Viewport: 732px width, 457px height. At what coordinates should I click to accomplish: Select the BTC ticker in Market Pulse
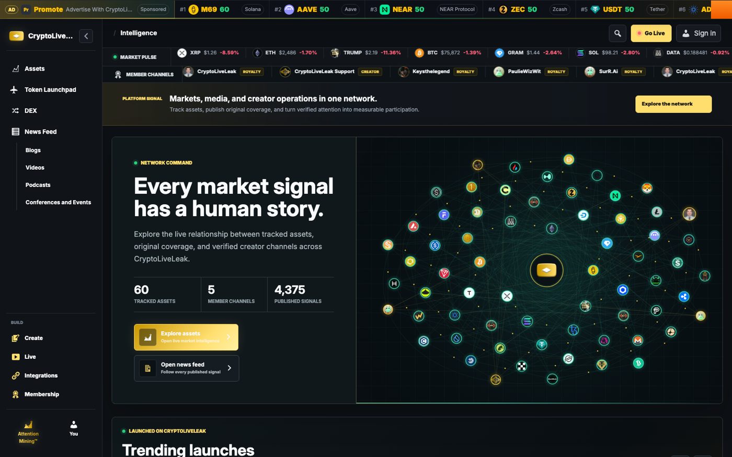[448, 53]
